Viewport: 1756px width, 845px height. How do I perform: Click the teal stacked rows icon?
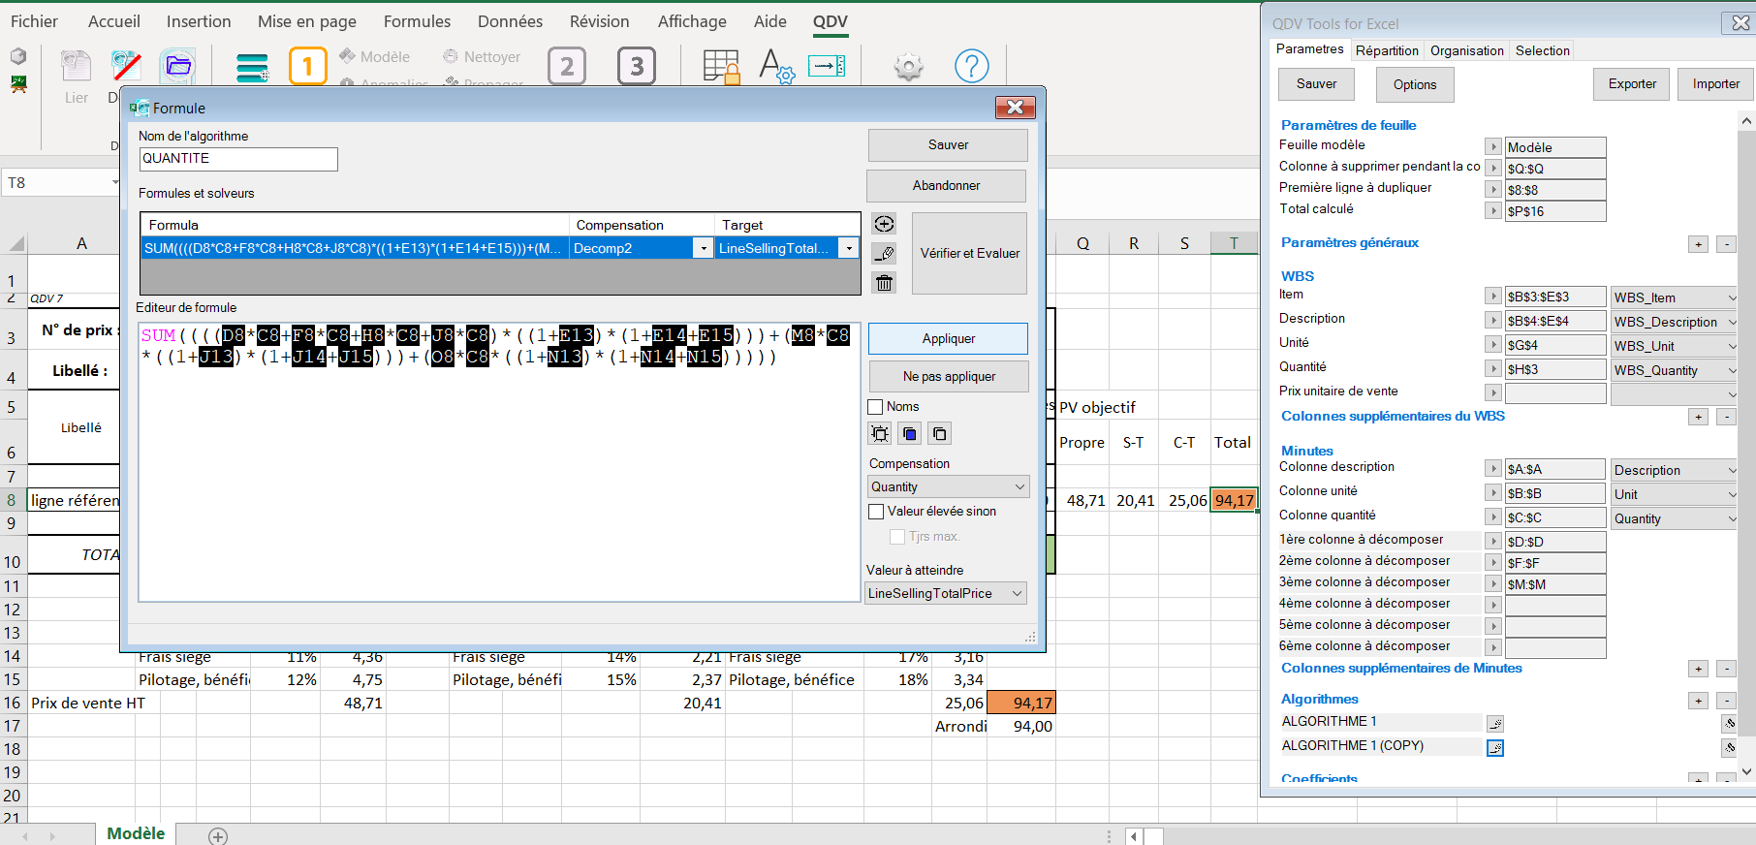click(x=252, y=67)
